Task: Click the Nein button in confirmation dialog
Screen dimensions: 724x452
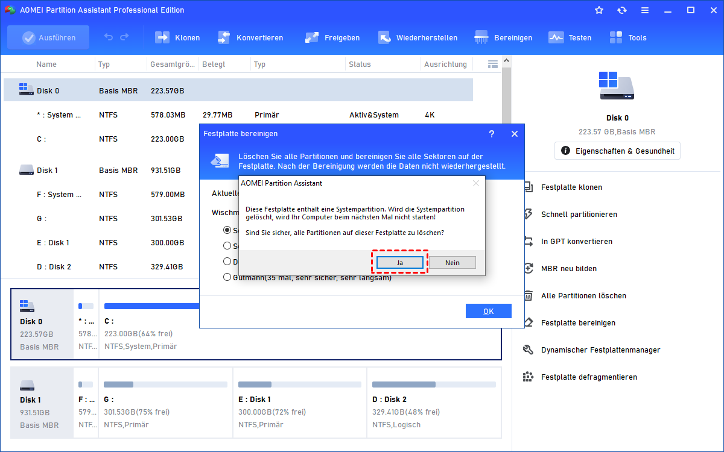Action: click(453, 263)
